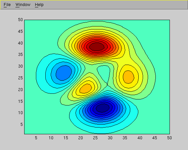The image size is (188, 150).
Task: Click x-axis tick label 35
Action: [x=125, y=138]
